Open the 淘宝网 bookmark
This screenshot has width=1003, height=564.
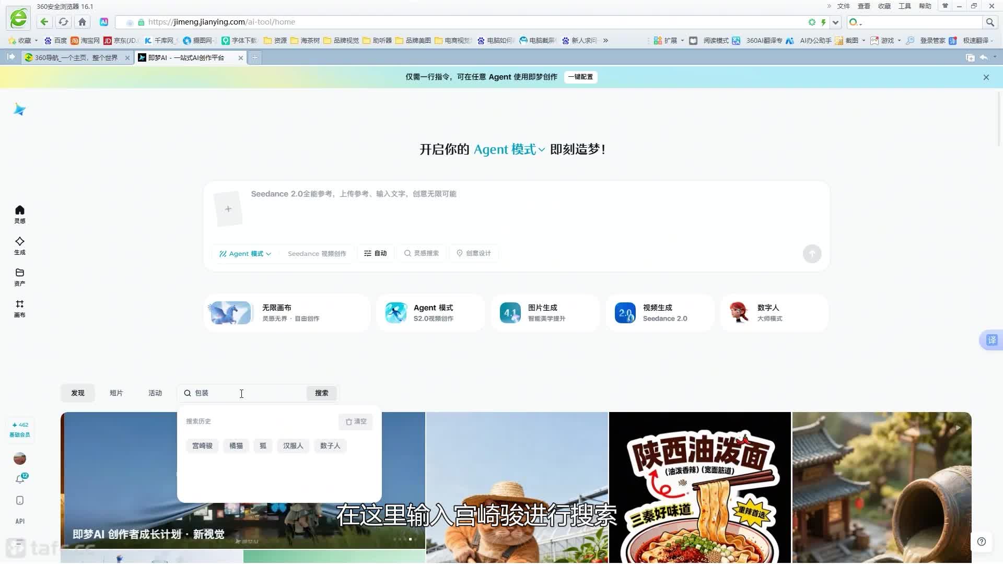pyautogui.click(x=85, y=40)
